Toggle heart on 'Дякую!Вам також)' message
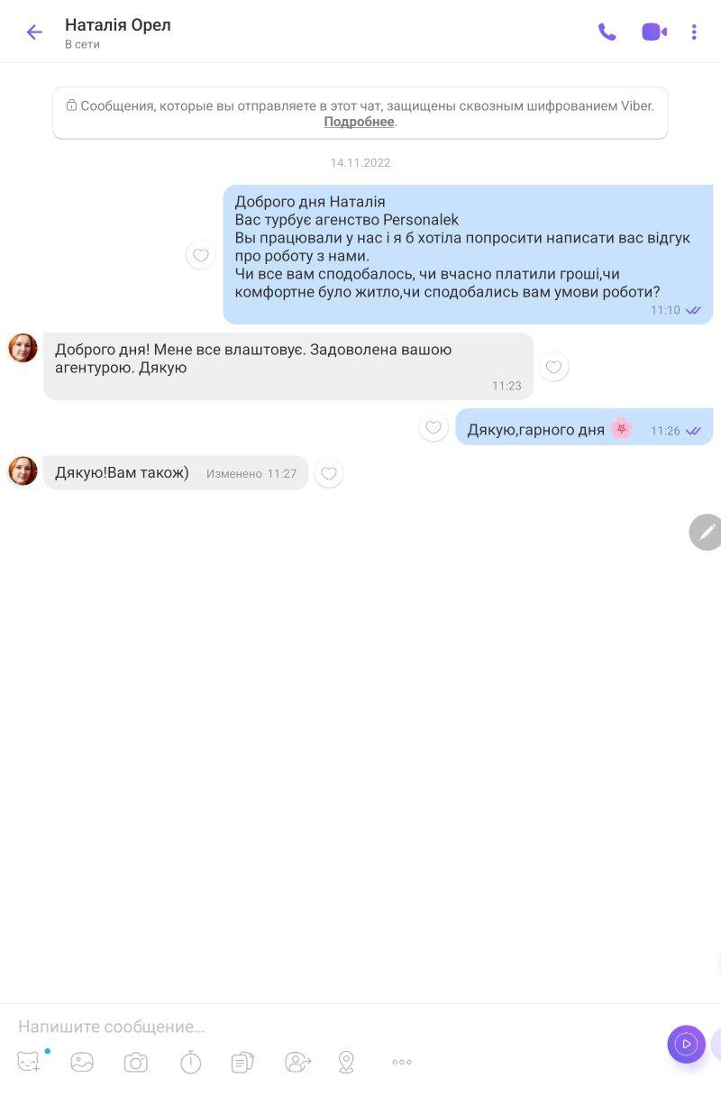The height and width of the screenshot is (1096, 721). 329,473
